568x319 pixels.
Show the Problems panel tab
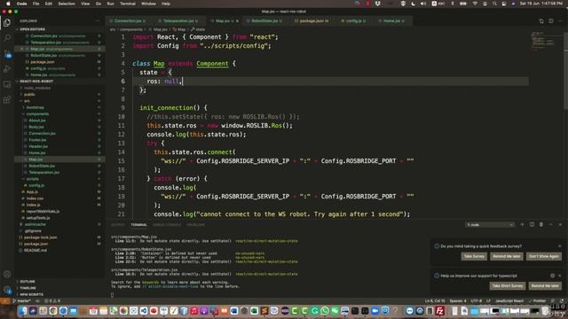click(x=195, y=224)
